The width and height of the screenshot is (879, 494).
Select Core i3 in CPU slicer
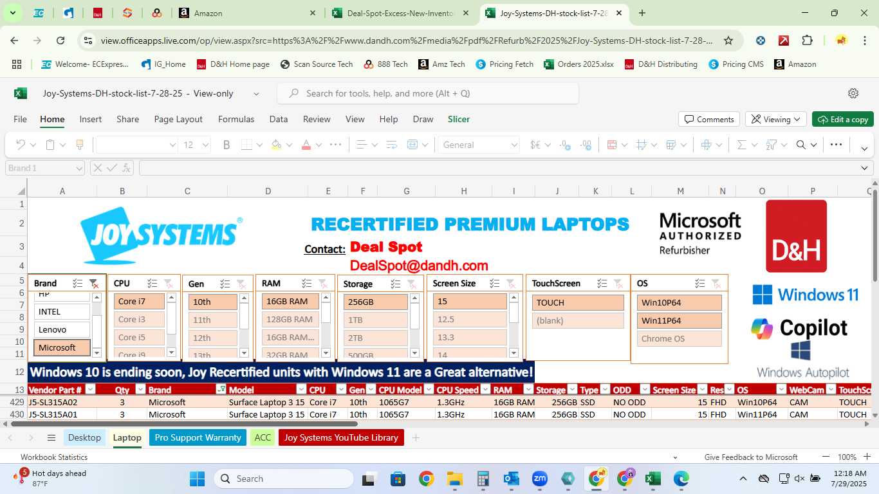click(x=139, y=319)
